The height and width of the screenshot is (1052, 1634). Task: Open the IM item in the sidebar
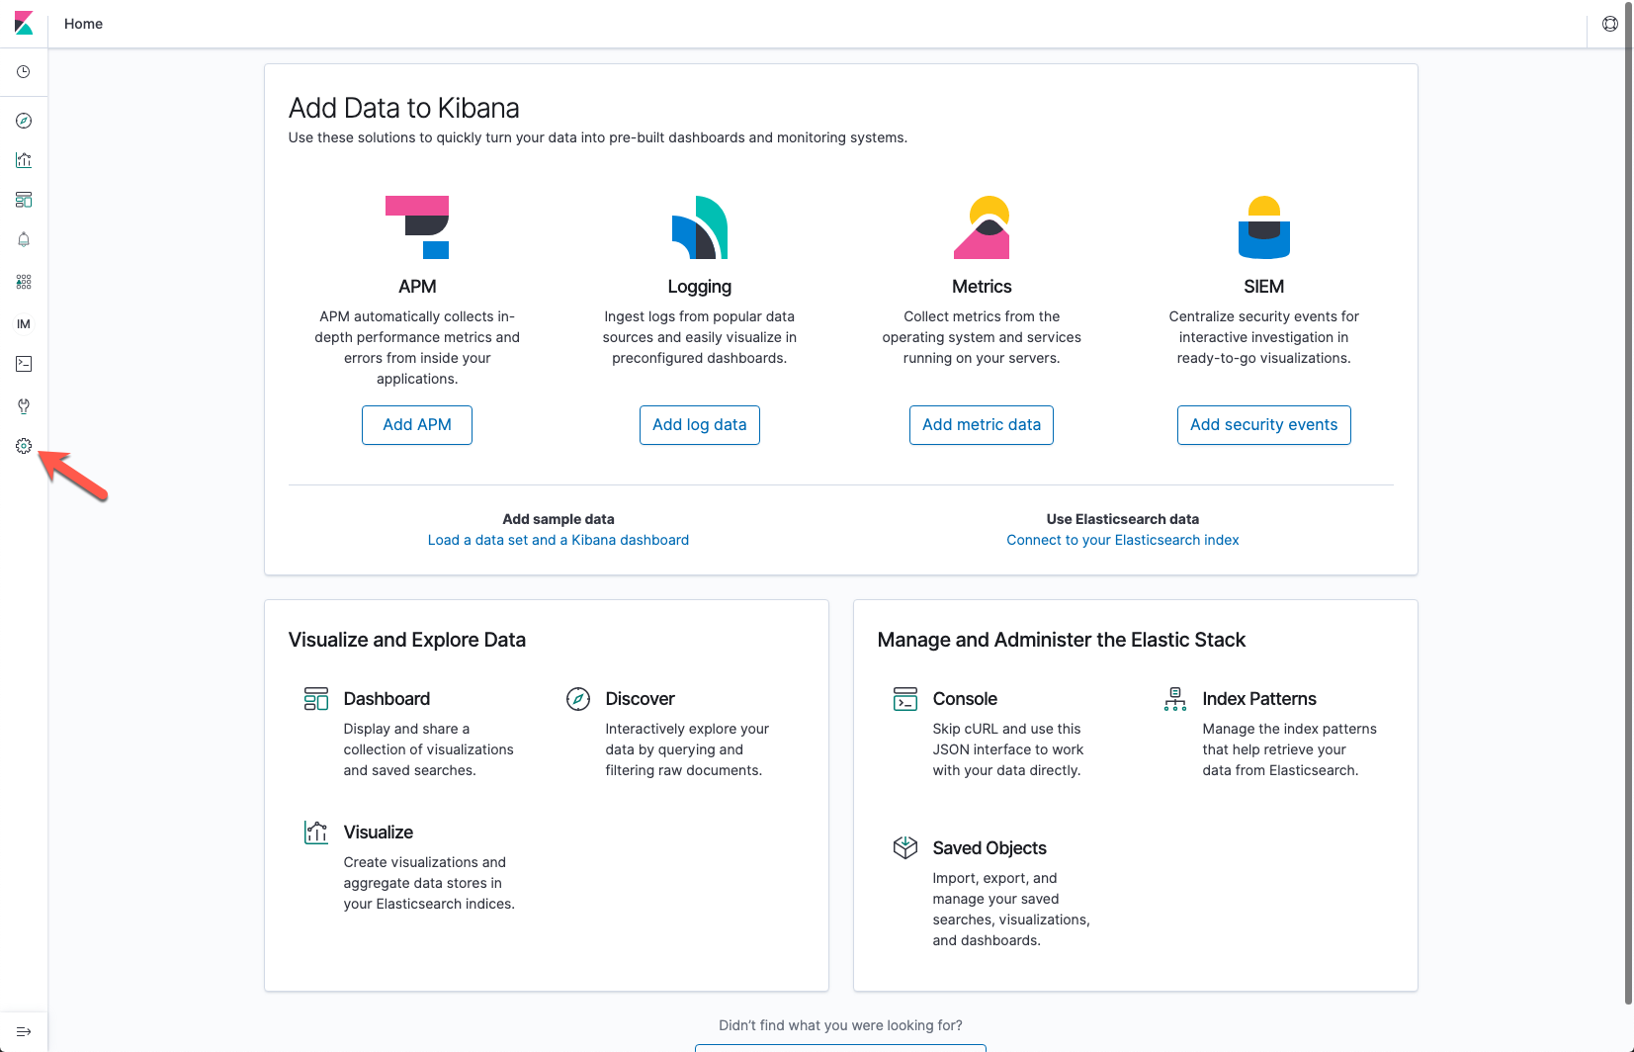coord(24,324)
